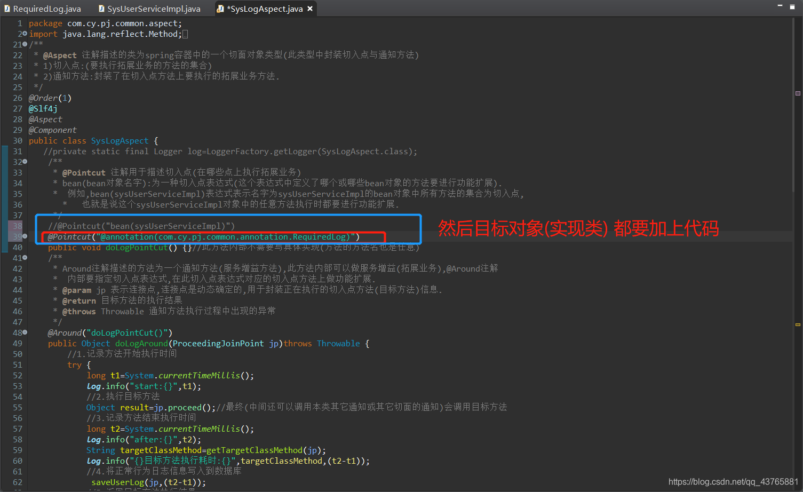Click line number 55 in the gutter
The height and width of the screenshot is (492, 803).
pyautogui.click(x=18, y=407)
